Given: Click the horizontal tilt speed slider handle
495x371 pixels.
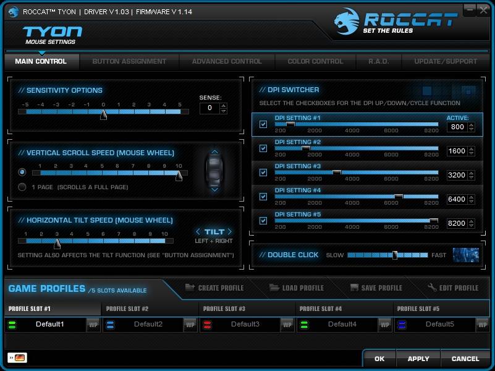Looking at the screenshot, I should click(x=57, y=244).
